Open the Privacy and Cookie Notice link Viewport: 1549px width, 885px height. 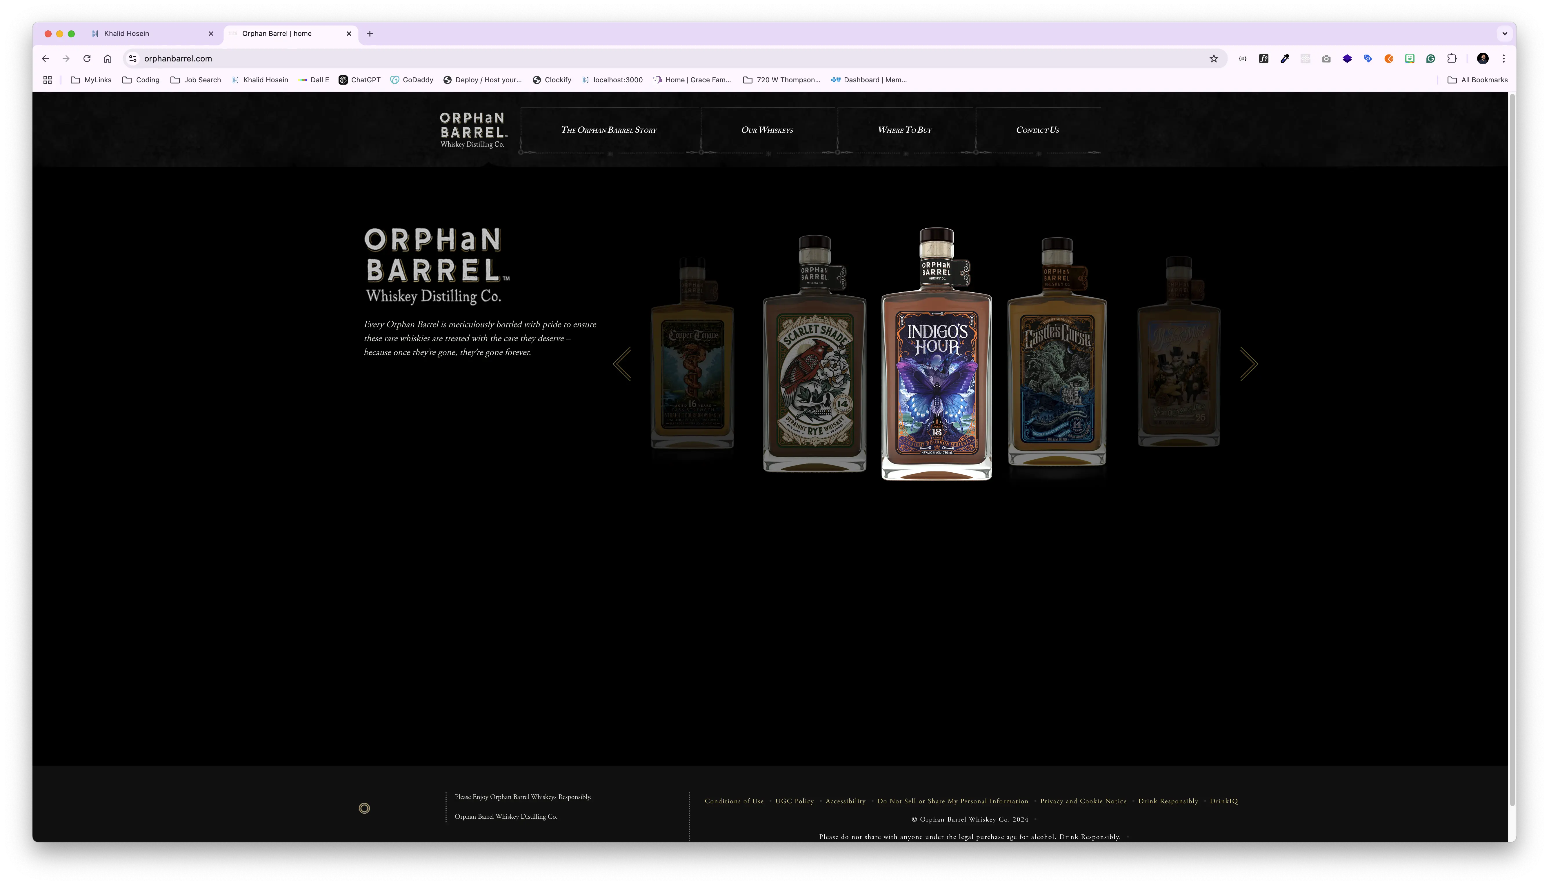[1083, 801]
